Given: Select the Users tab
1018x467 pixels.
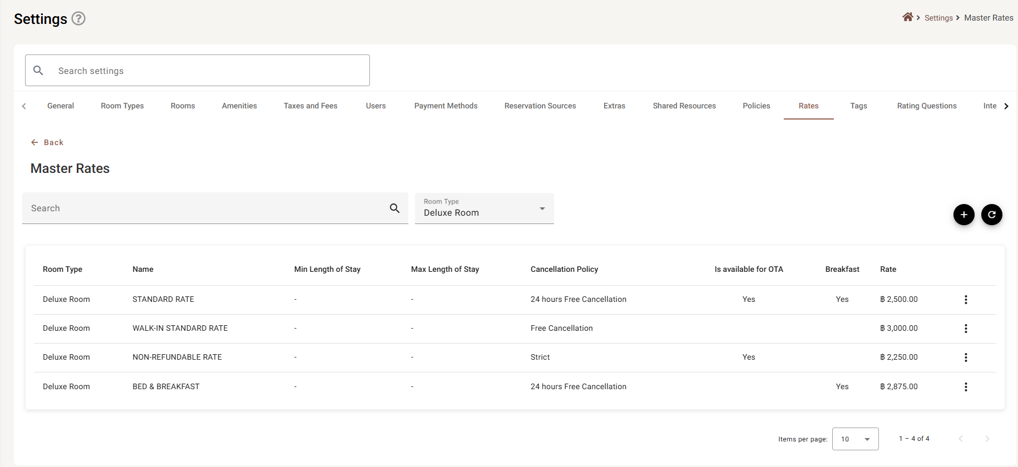Looking at the screenshot, I should [375, 106].
